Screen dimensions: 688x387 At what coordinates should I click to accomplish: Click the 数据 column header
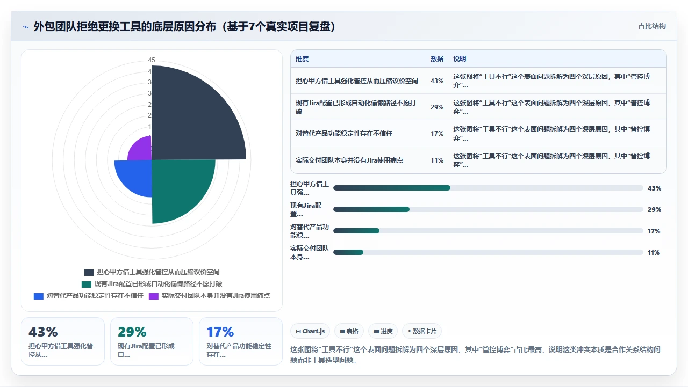pyautogui.click(x=437, y=59)
